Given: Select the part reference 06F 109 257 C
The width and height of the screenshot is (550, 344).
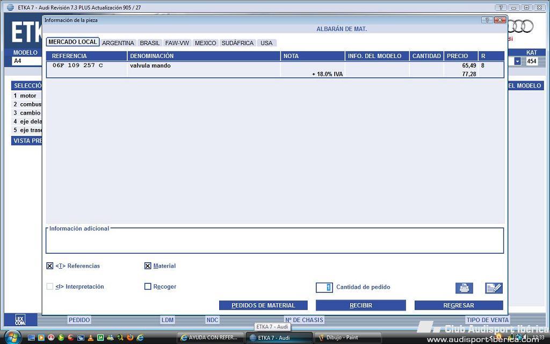Looking at the screenshot, I should (78, 66).
